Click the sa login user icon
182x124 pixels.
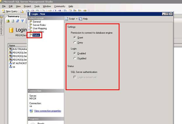pos(10,67)
